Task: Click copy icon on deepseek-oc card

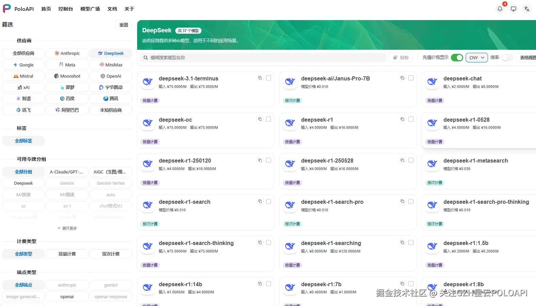Action: (260, 119)
